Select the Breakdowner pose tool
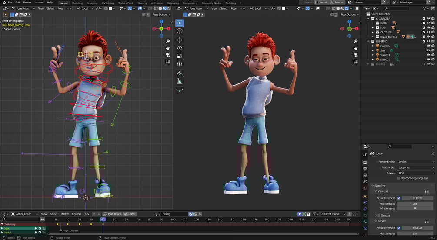 pos(180,90)
